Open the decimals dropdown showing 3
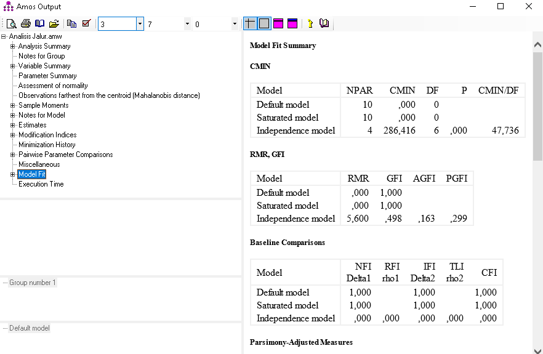This screenshot has height=354, width=543. pyautogui.click(x=140, y=24)
